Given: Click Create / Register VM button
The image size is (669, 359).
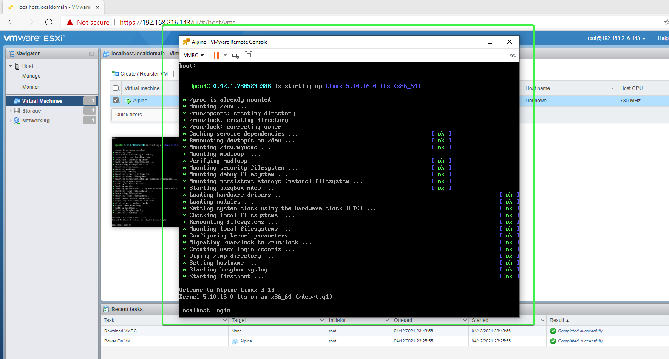Looking at the screenshot, I should [x=140, y=74].
